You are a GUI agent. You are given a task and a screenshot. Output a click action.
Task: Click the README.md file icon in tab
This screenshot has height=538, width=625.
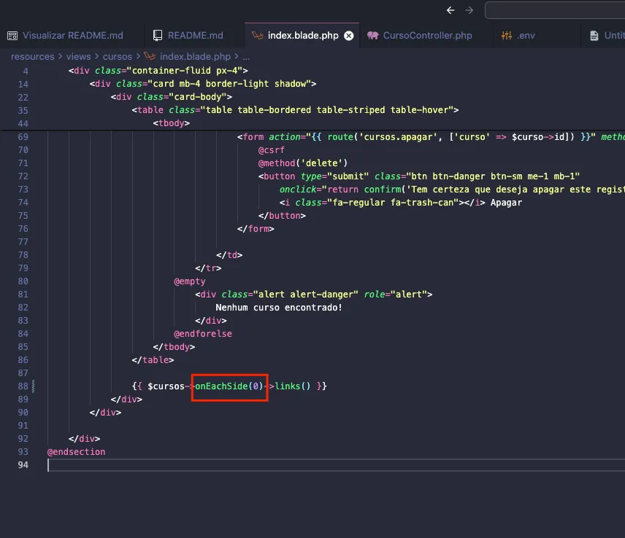pos(158,35)
